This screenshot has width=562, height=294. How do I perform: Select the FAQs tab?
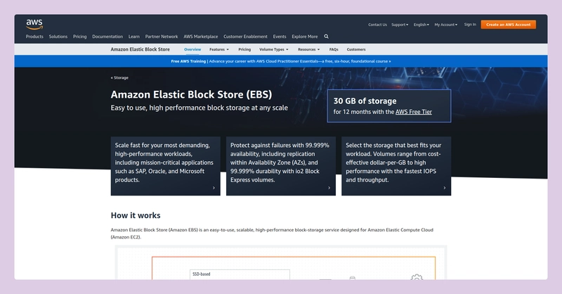tap(334, 49)
